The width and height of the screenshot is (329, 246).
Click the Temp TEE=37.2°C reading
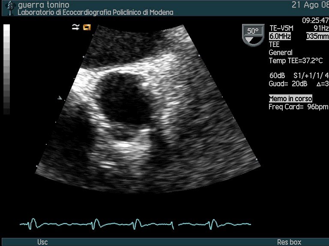(x=295, y=61)
